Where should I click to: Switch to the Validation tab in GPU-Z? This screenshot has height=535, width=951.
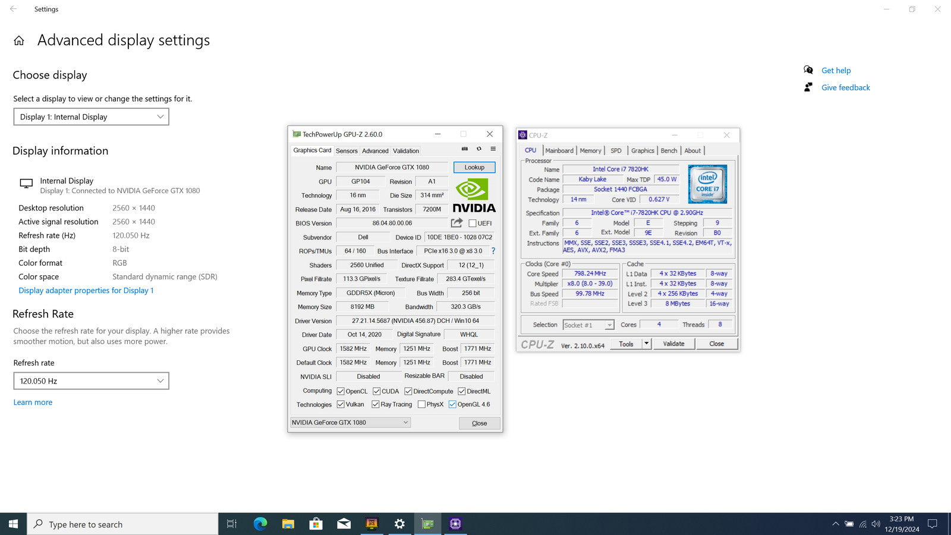click(406, 151)
